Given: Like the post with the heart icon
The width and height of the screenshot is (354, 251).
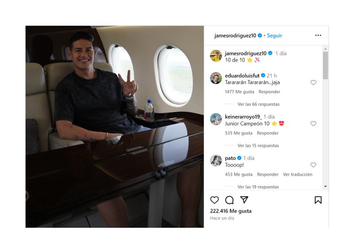Looking at the screenshot, I should 214,200.
